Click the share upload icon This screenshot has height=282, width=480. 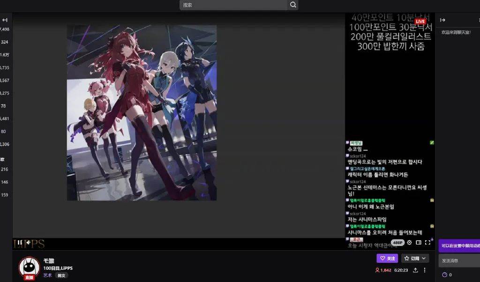415,270
